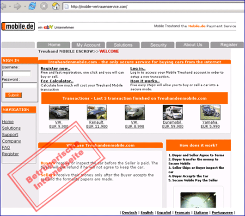
Task: Open forward-history dropdown arrow next to forward button
Action: (25, 6)
